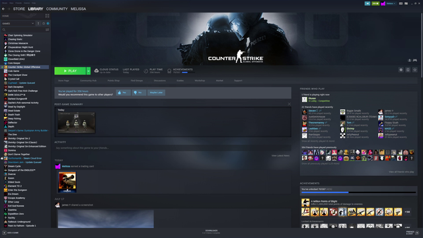
Task: Click the Maybe Later button
Action: pos(156,93)
